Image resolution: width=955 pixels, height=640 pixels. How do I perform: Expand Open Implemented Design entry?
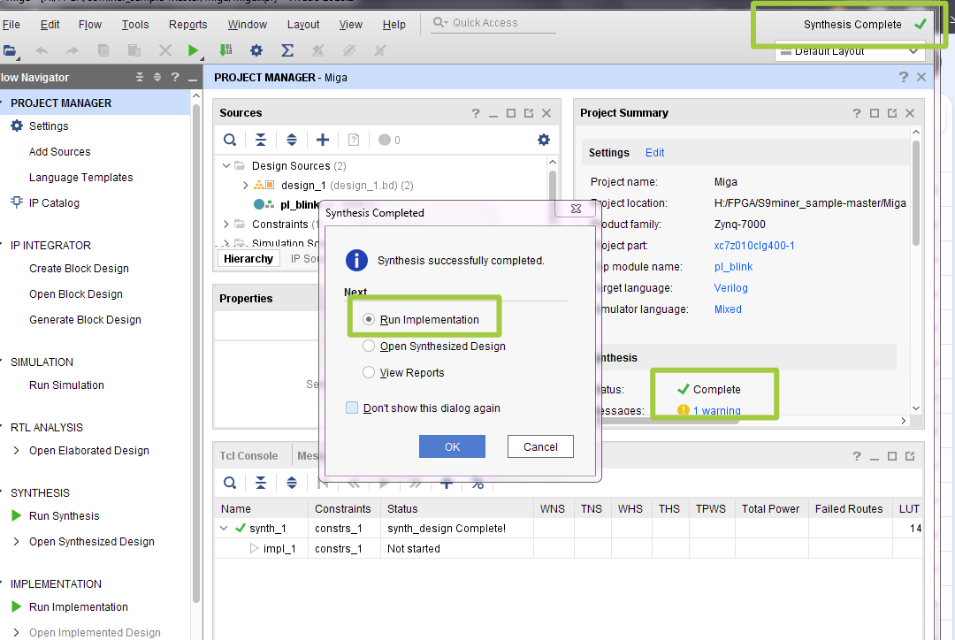pos(17,632)
